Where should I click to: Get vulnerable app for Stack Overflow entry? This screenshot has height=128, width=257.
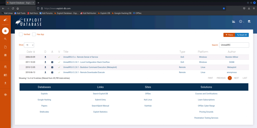(52, 62)
